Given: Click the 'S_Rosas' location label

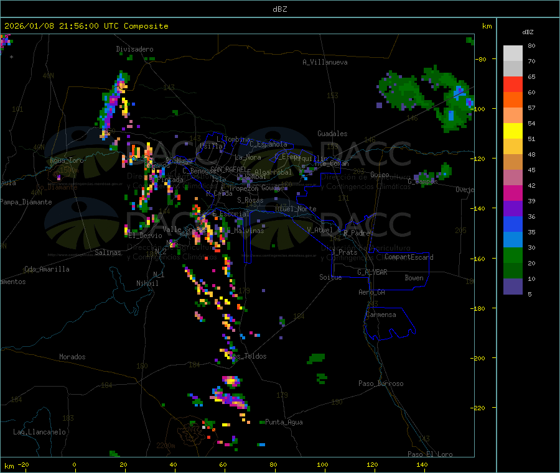Looking at the screenshot, I should (250, 200).
